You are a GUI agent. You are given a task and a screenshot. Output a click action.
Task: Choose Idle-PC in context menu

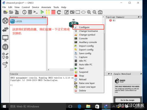tap(89, 61)
